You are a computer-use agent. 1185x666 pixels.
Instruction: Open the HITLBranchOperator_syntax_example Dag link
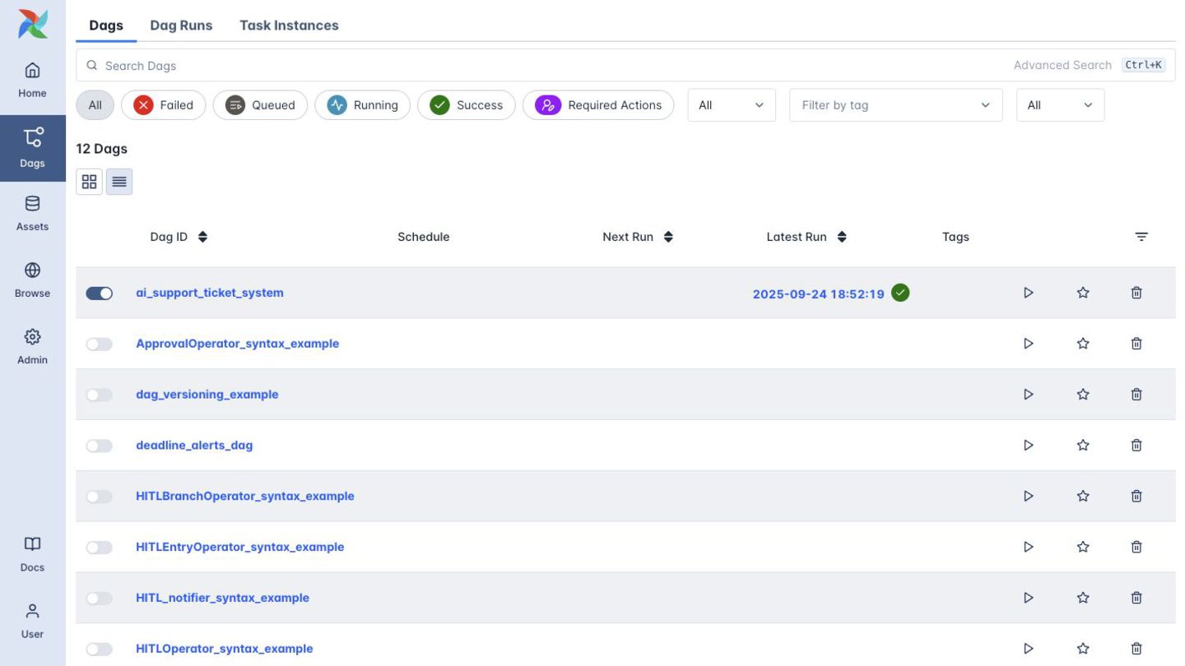pyautogui.click(x=245, y=497)
